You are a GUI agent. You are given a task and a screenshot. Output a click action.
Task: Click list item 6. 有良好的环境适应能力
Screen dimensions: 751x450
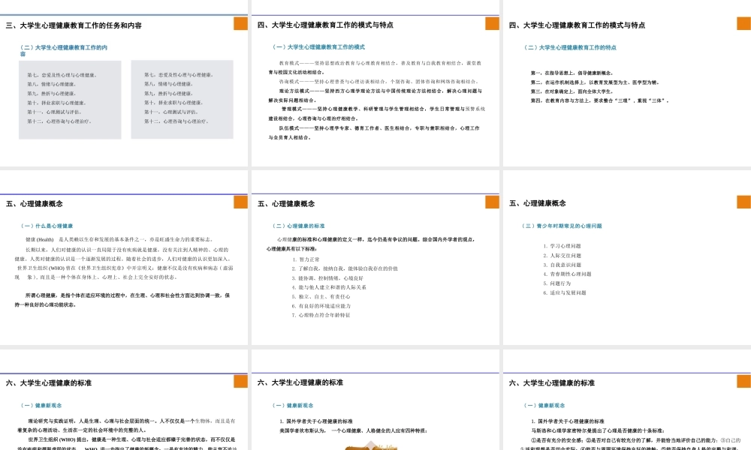tap(321, 306)
